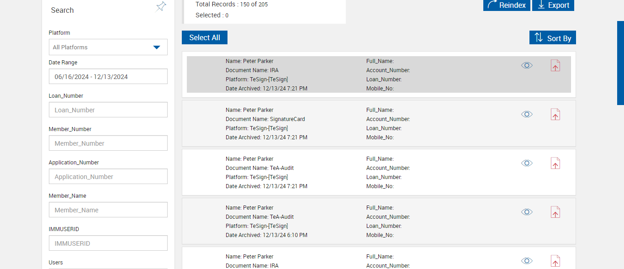Screen dimensions: 624x269
Task: Click the Loan_Number input field
Action: pyautogui.click(x=108, y=110)
